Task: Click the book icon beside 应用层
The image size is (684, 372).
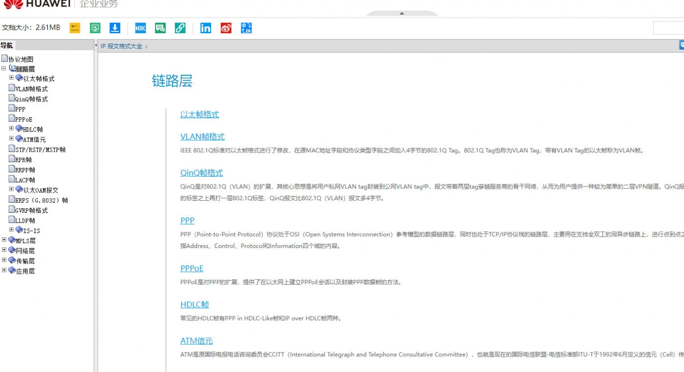Action: click(12, 270)
